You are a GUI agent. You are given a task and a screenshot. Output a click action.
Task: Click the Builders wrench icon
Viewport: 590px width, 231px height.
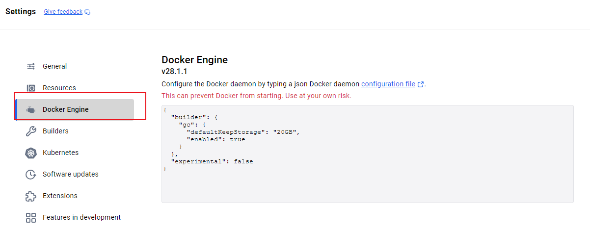tap(31, 131)
